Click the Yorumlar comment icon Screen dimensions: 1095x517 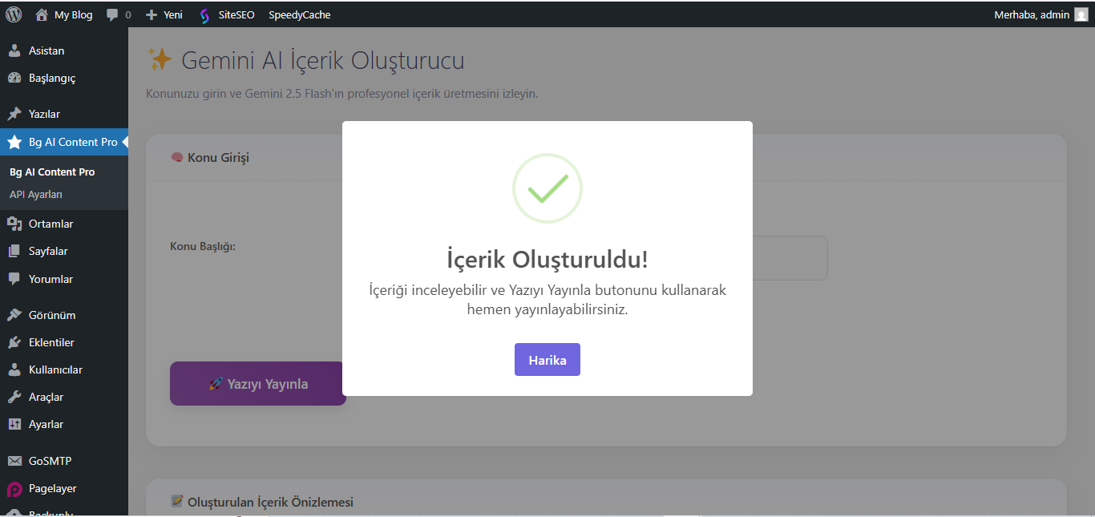click(x=14, y=279)
